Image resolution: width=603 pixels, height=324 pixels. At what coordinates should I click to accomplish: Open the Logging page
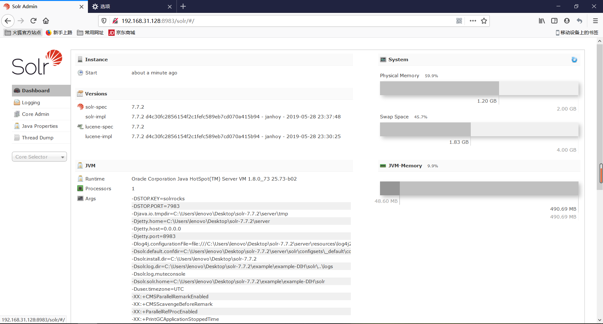click(41, 102)
